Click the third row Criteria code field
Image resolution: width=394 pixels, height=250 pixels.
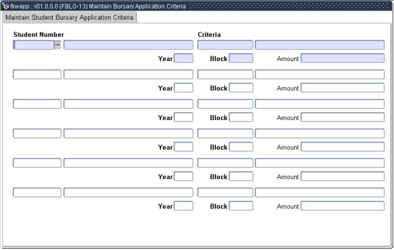coord(225,104)
